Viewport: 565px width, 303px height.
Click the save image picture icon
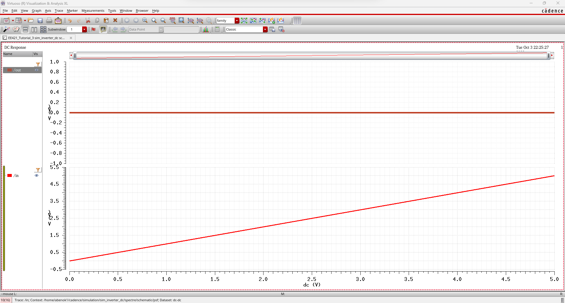[x=58, y=21]
